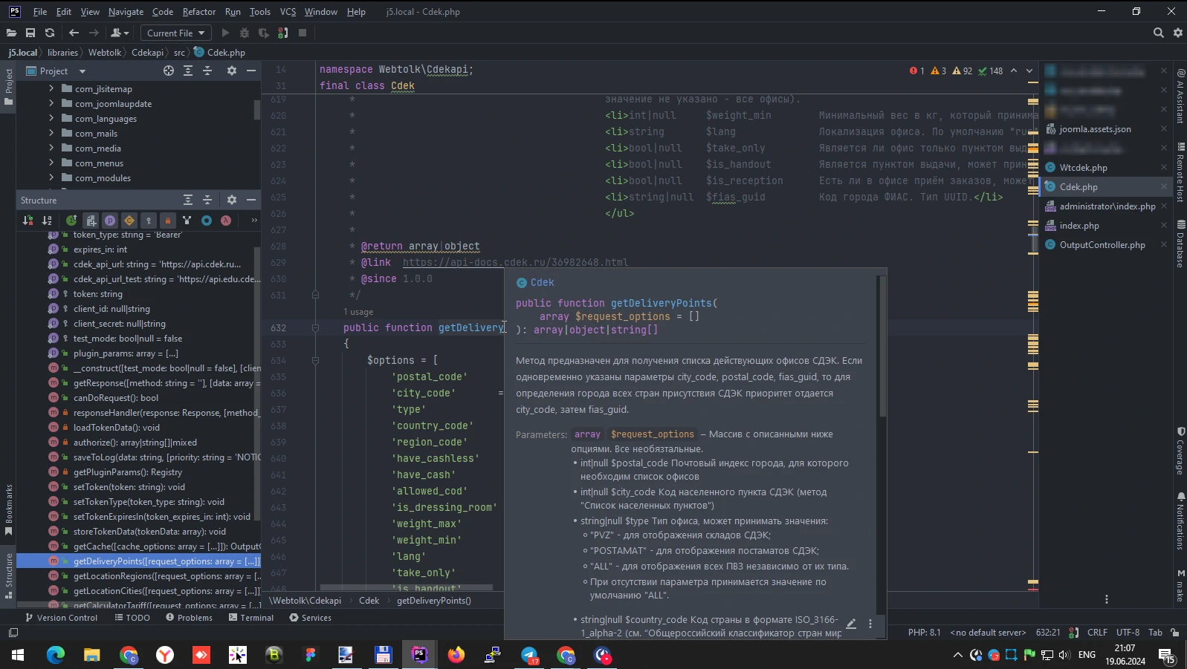Click the pencil edit icon in documentation popup
This screenshot has height=669, width=1187.
click(x=851, y=624)
